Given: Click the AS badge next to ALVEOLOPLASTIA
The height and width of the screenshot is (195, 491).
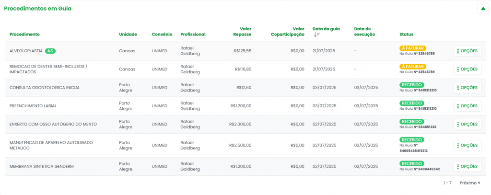Looking at the screenshot, I should tap(50, 51).
